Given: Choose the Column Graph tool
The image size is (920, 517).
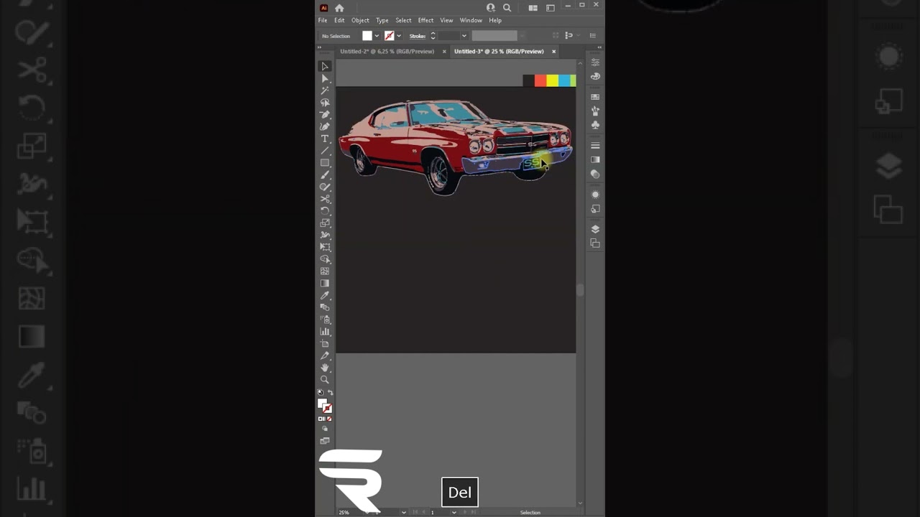Looking at the screenshot, I should pos(325,332).
